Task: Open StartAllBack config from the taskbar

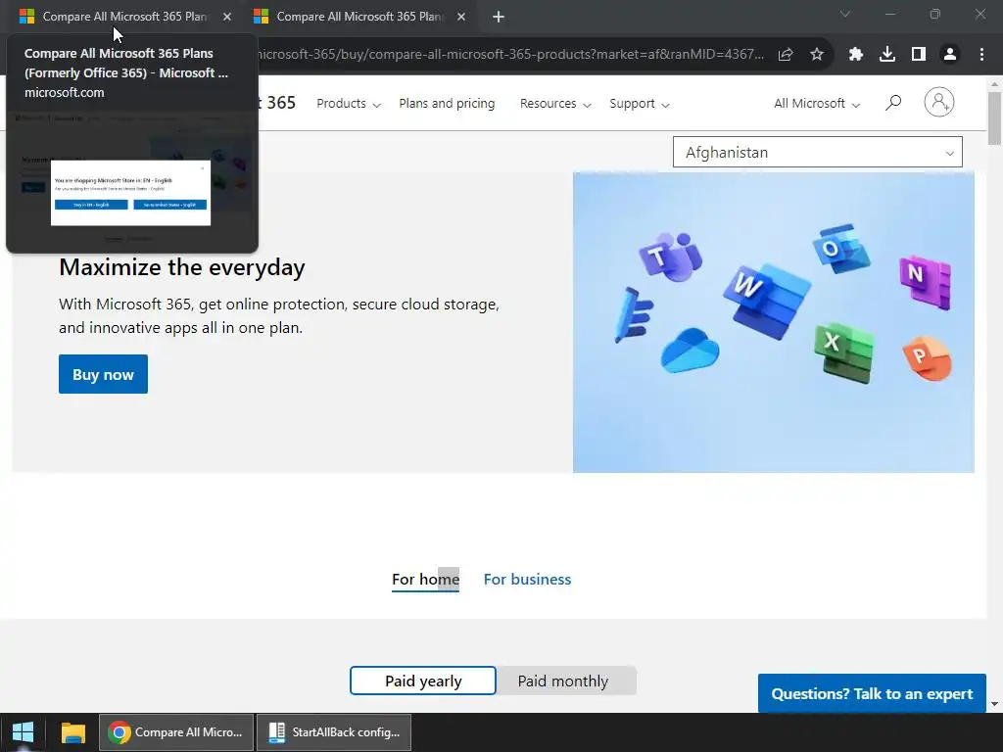Action: click(x=333, y=732)
